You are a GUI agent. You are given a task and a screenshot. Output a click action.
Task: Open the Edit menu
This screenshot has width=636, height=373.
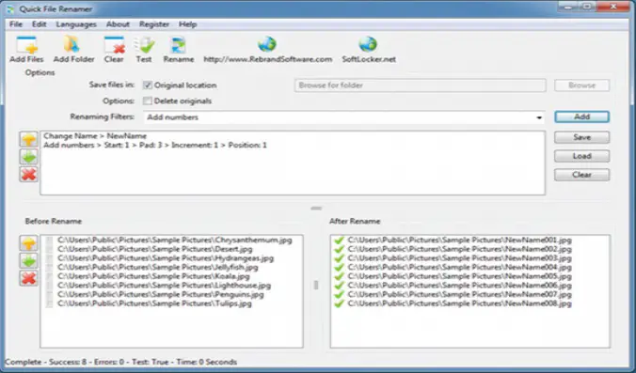39,24
